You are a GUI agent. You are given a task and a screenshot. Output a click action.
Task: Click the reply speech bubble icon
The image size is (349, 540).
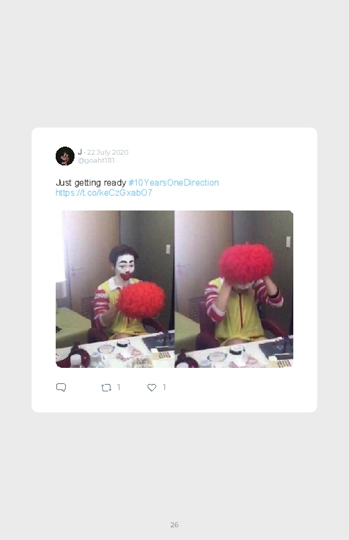pos(61,387)
